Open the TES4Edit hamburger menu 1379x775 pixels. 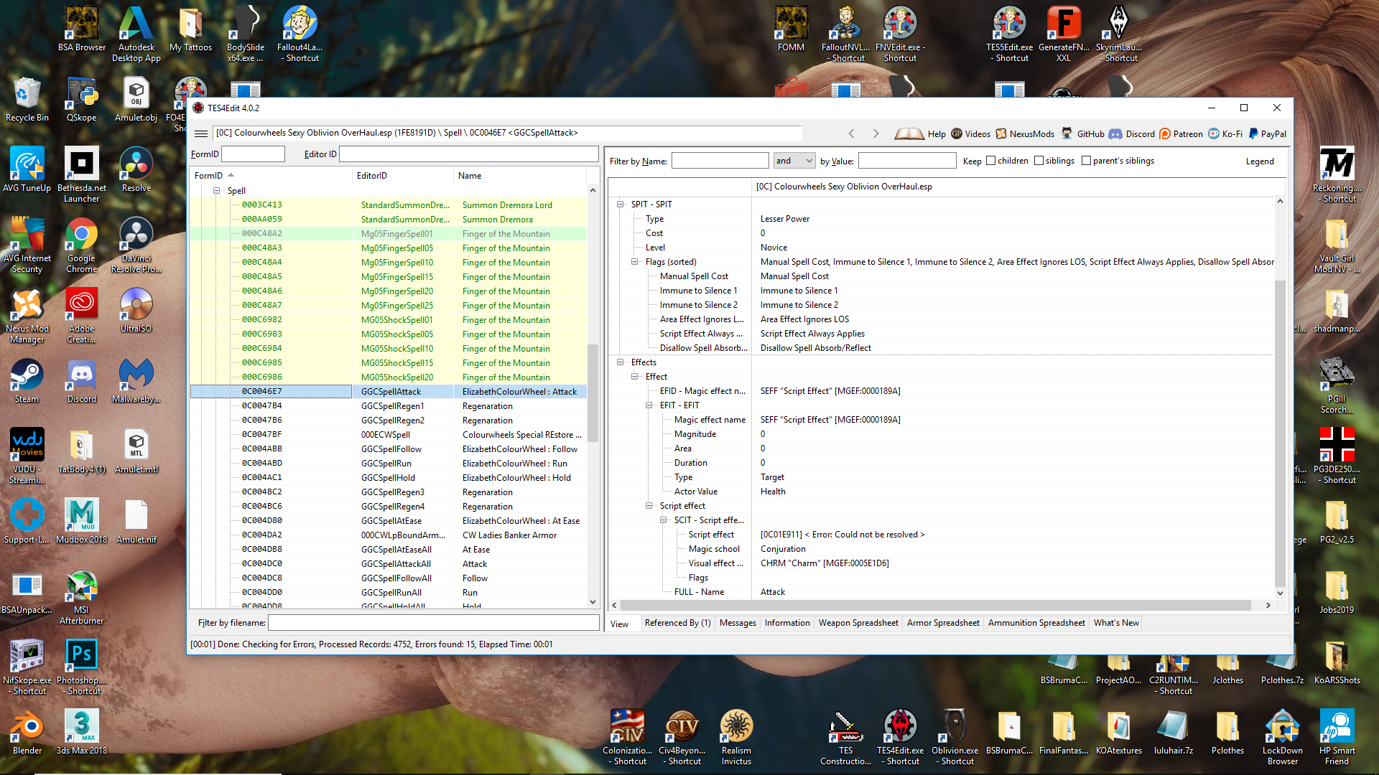click(x=201, y=133)
